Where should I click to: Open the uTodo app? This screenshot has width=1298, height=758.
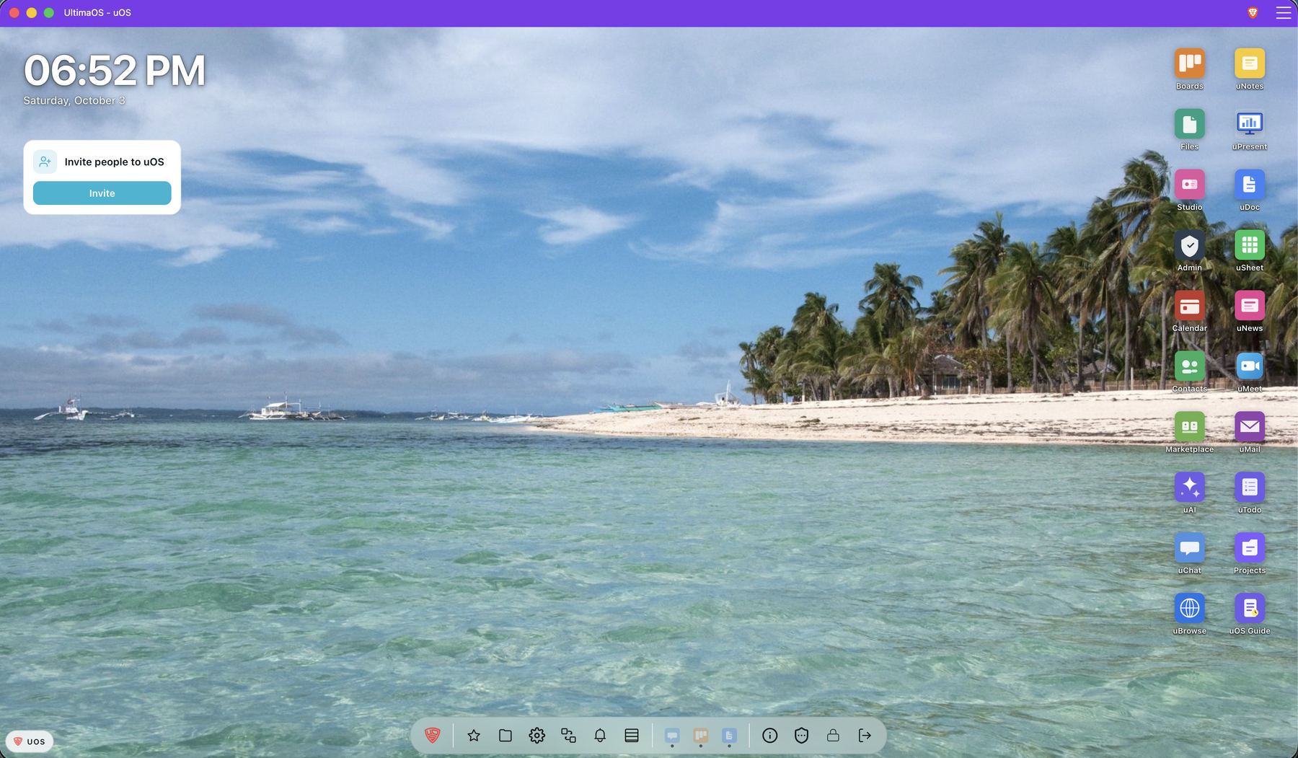coord(1249,488)
